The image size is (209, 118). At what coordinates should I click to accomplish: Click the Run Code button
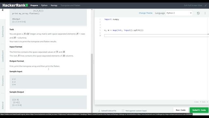click(181, 110)
